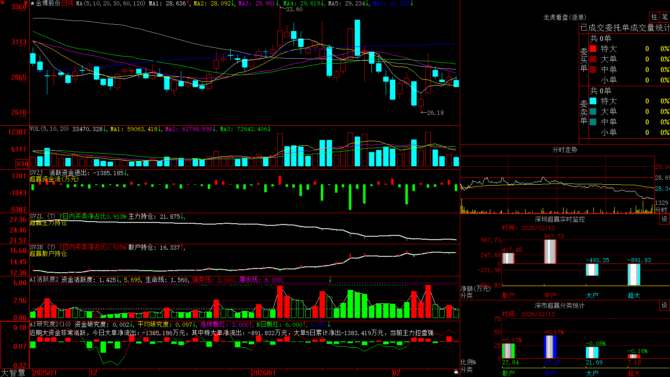The width and height of the screenshot is (670, 377).
Task: Click the 12 month timeline marker
Action: (x=94, y=373)
